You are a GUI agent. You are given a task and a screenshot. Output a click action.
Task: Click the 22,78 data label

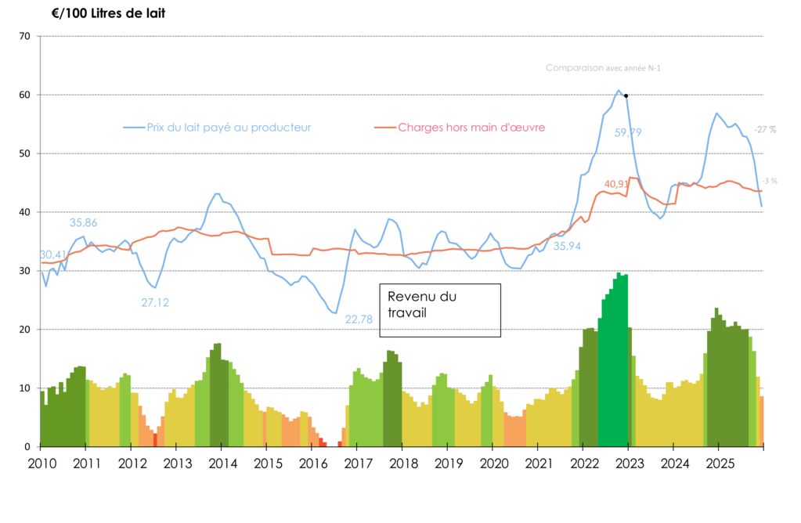[x=359, y=319]
